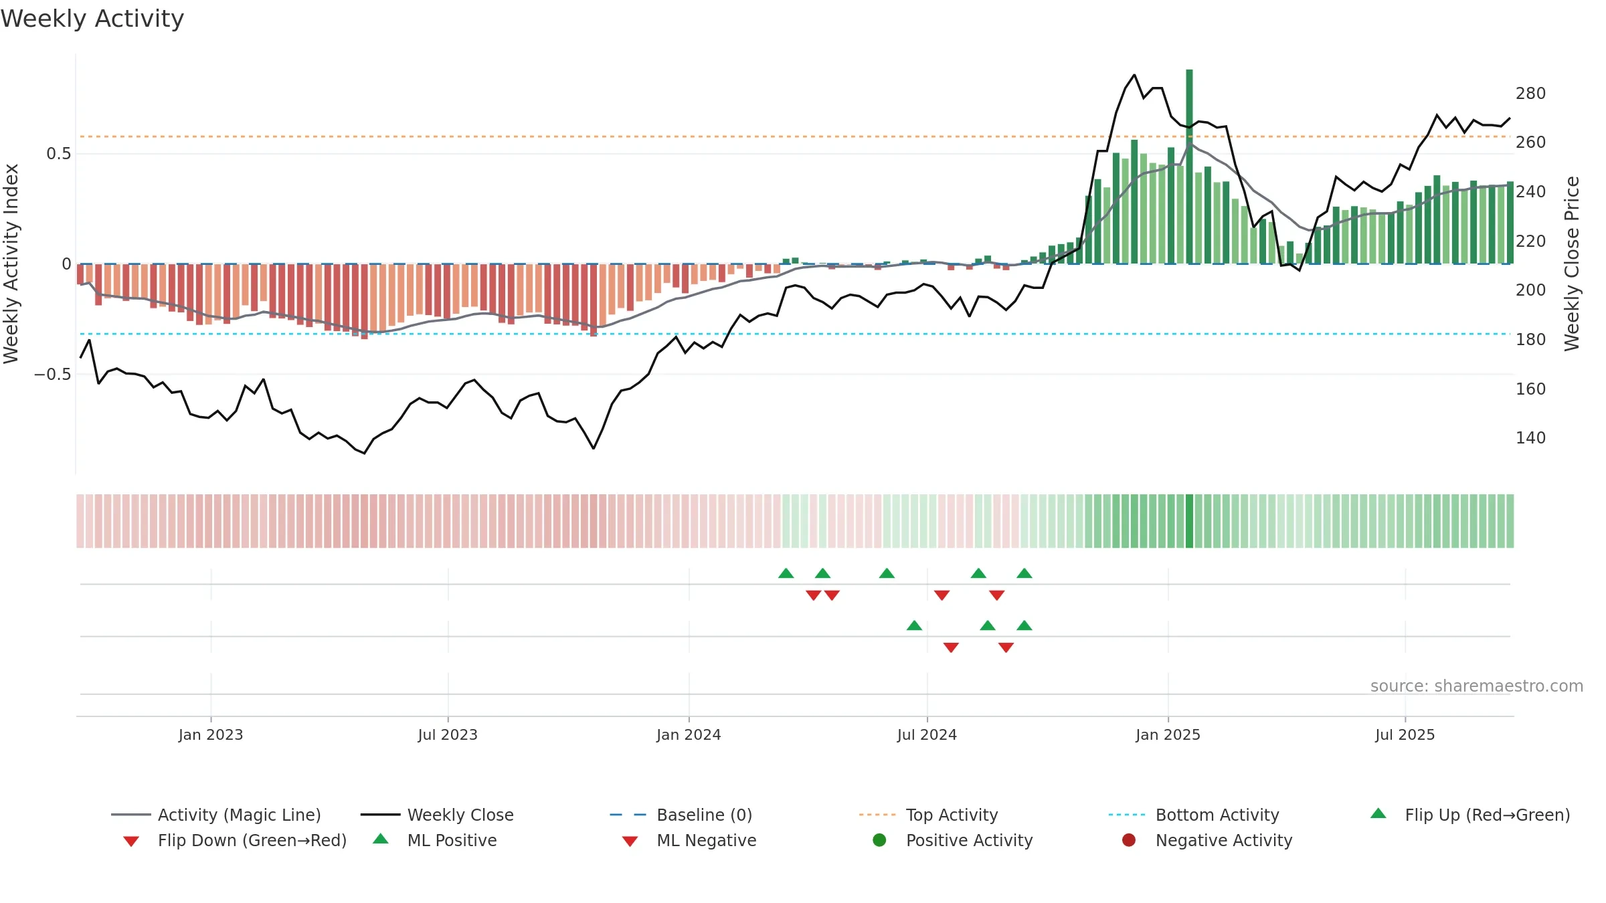Click the 260 price tick label

coord(1531,142)
